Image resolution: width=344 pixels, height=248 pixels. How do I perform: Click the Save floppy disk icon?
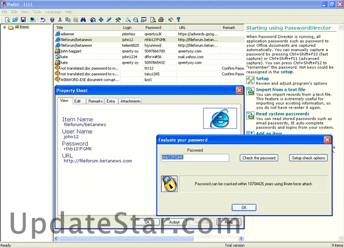pyautogui.click(x=23, y=20)
